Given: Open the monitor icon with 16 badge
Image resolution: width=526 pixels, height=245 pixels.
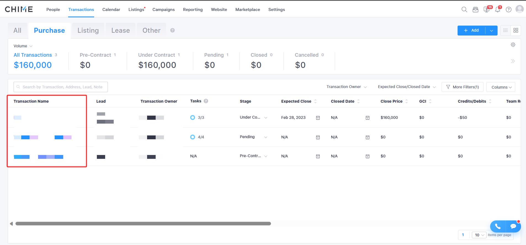Looking at the screenshot, I should pyautogui.click(x=487, y=10).
